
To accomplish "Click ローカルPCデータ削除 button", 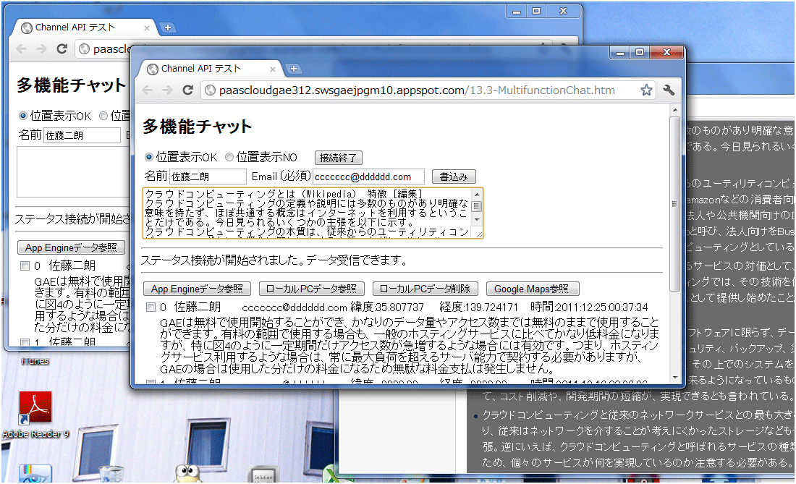I will [x=425, y=289].
